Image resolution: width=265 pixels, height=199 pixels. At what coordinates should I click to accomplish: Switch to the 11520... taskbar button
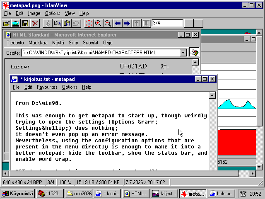pyautogui.click(x=50, y=194)
